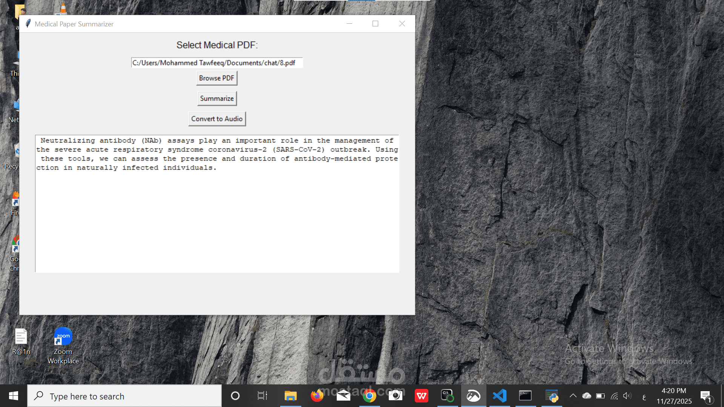Click the volume speaker icon
The image size is (724, 407).
627,396
